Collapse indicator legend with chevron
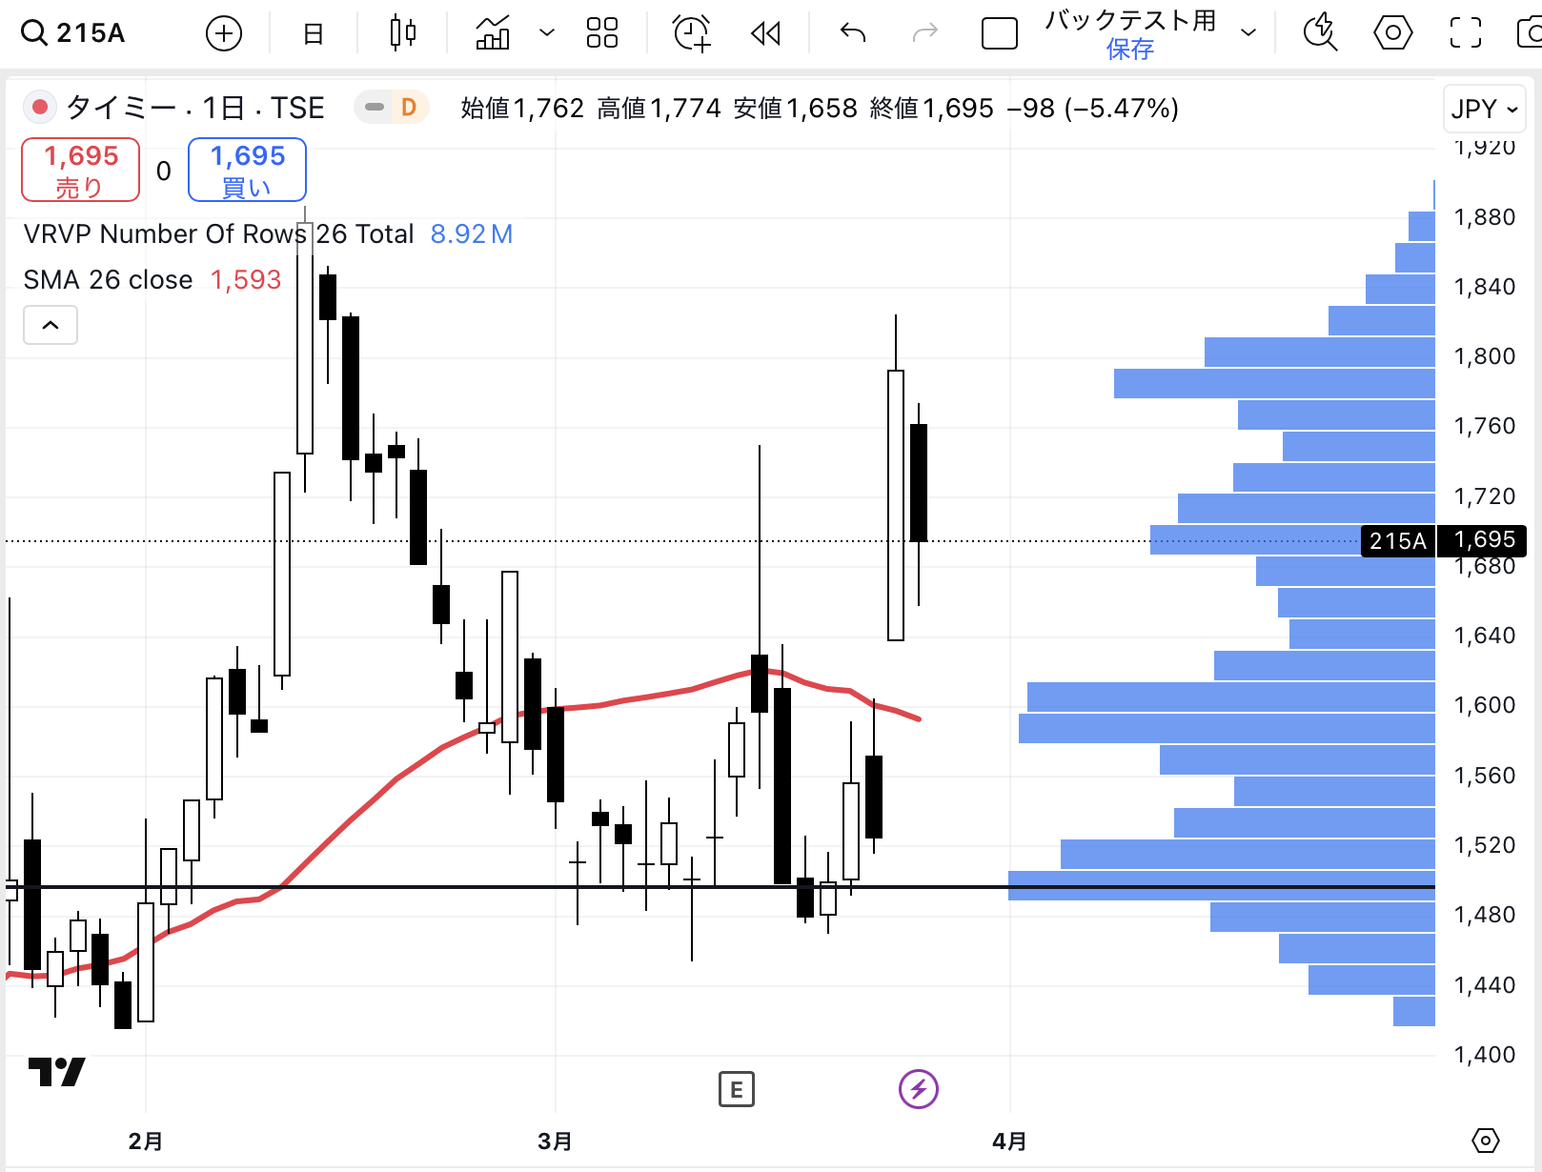The width and height of the screenshot is (1542, 1172). (51, 326)
